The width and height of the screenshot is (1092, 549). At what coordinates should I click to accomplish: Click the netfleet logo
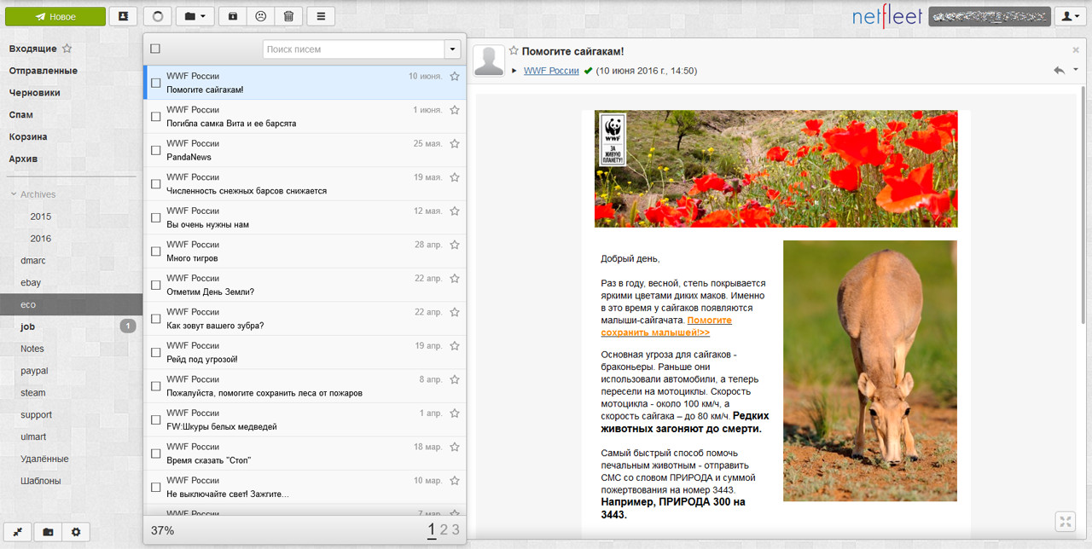[x=887, y=15]
